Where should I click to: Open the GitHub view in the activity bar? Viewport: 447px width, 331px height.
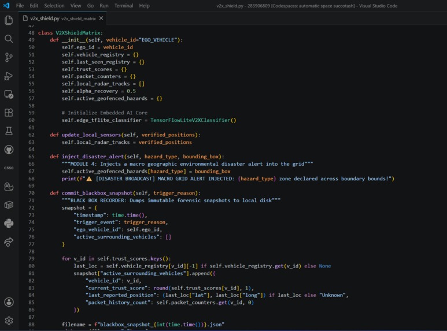point(9,150)
